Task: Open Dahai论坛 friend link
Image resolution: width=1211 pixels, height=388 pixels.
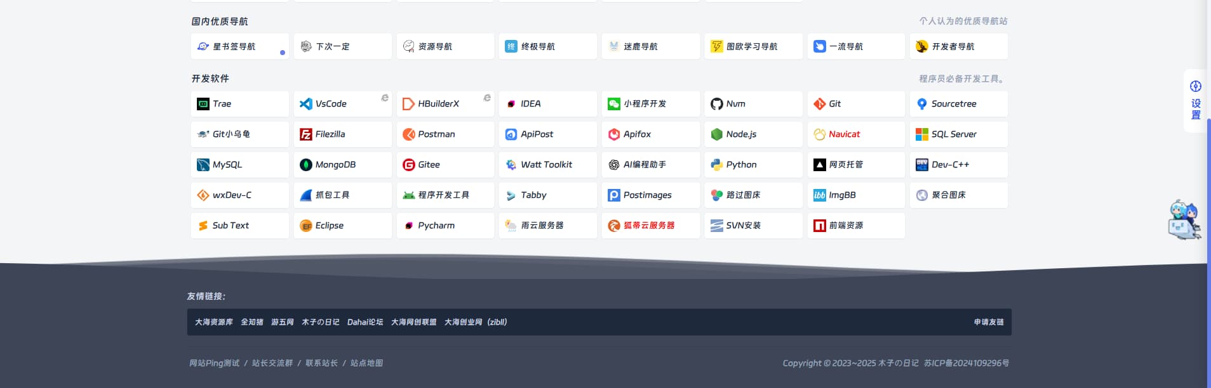Action: point(365,322)
